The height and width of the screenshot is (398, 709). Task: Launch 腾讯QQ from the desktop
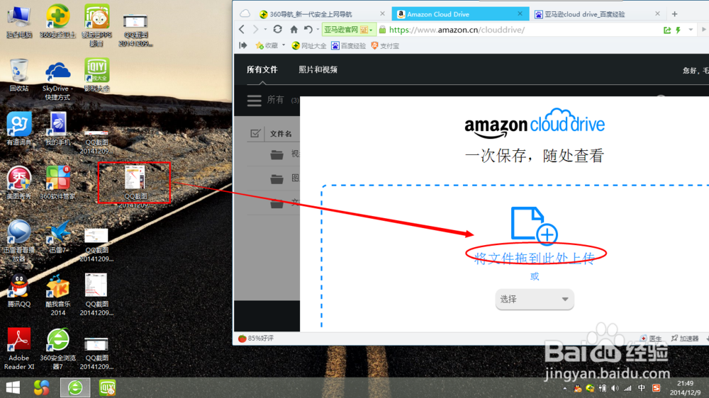[x=19, y=291]
